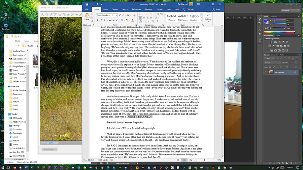Open the File tab in Word
This screenshot has width=303, height=170.
click(87, 9)
